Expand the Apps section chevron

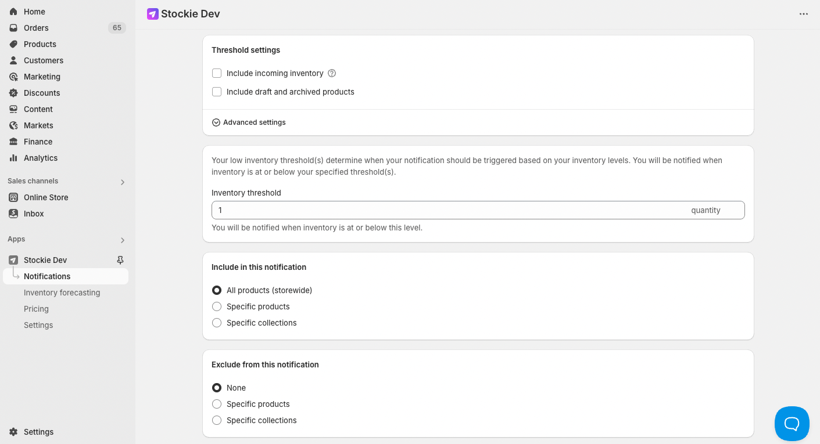(123, 240)
